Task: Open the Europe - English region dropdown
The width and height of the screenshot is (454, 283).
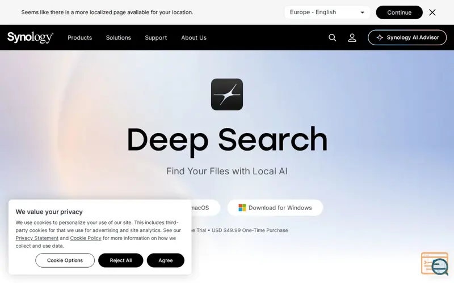Action: pos(327,12)
